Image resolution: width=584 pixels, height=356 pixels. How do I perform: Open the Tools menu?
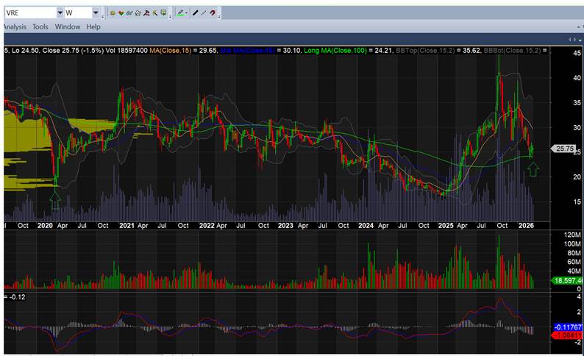click(40, 26)
